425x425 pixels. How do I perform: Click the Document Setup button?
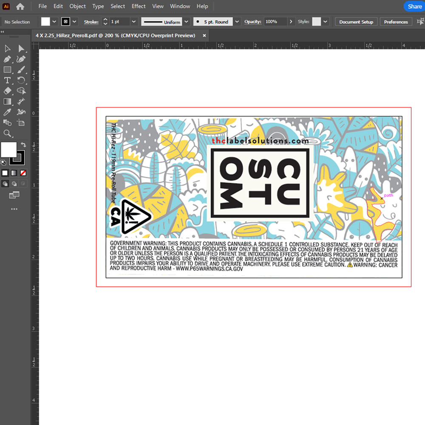coord(356,22)
